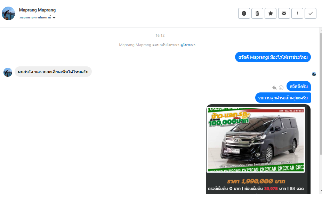Flag conversation with the exclamation mark icon
Image resolution: width=322 pixels, height=197 pixels.
[x=297, y=14]
